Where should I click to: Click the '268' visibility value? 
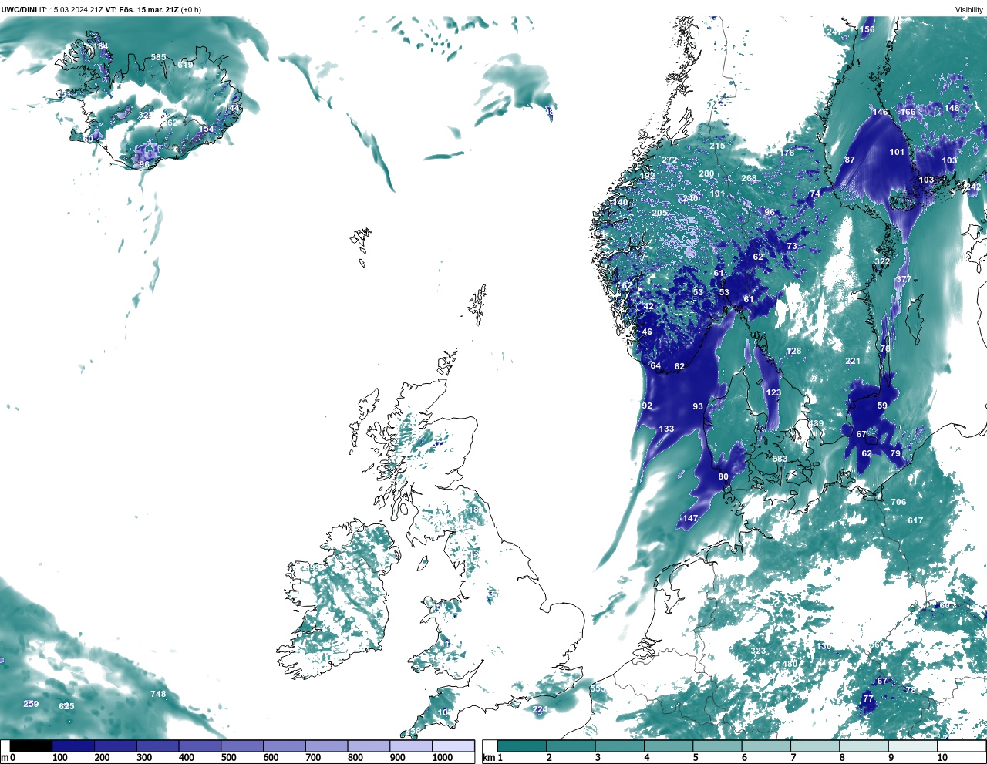(x=749, y=178)
